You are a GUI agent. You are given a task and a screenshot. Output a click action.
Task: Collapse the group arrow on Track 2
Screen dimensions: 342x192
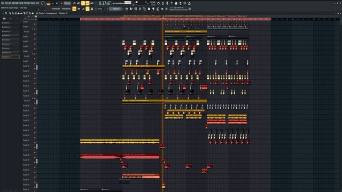[33, 29]
